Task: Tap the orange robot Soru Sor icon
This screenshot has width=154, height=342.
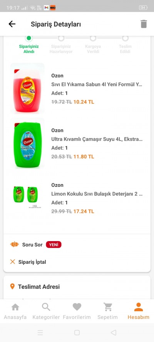Action: tap(14, 245)
